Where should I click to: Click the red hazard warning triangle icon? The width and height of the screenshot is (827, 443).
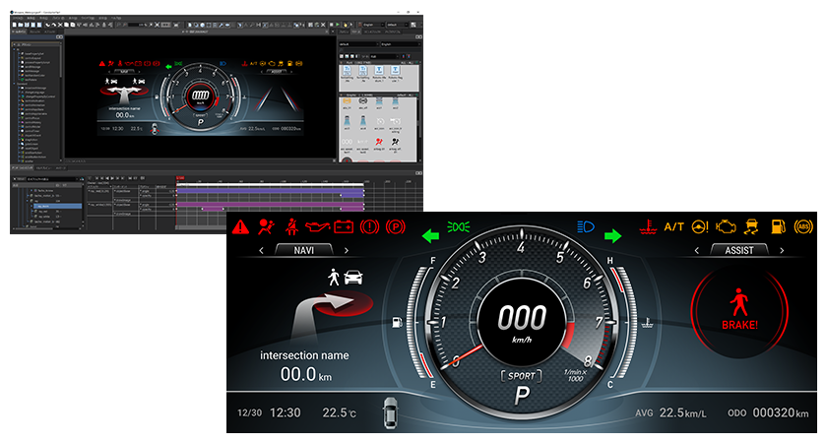(239, 227)
